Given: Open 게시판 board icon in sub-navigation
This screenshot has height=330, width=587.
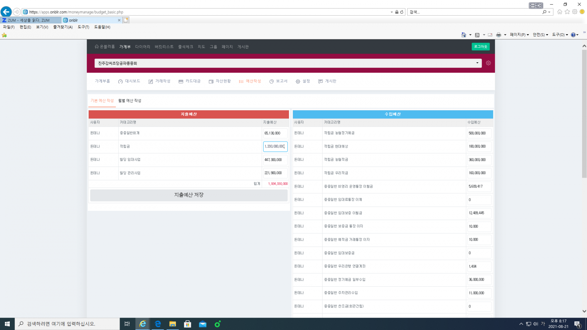Looking at the screenshot, I should [x=321, y=82].
